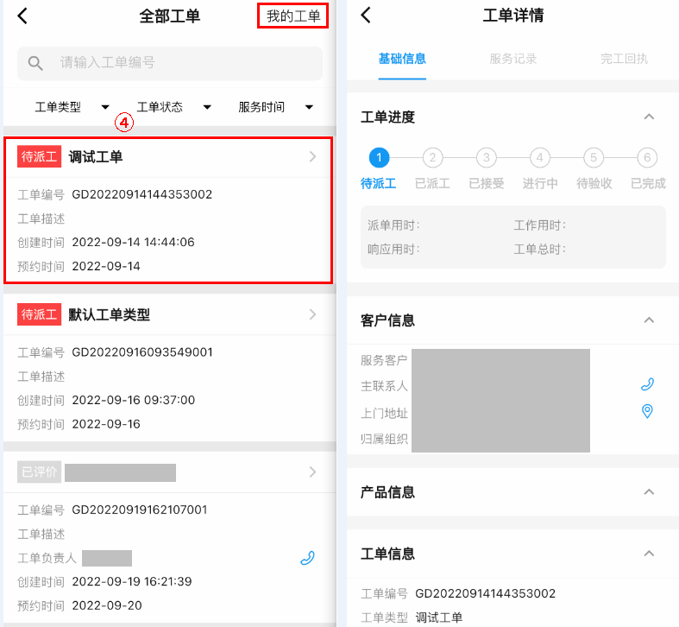Open the 默认工单类型 title in the list
Image resolution: width=679 pixels, height=627 pixels.
click(x=109, y=315)
